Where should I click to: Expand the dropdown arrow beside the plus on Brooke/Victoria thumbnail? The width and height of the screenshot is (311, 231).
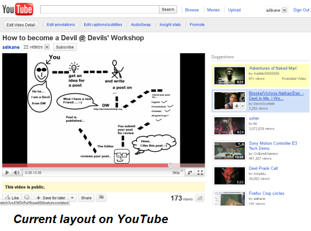tap(243, 106)
